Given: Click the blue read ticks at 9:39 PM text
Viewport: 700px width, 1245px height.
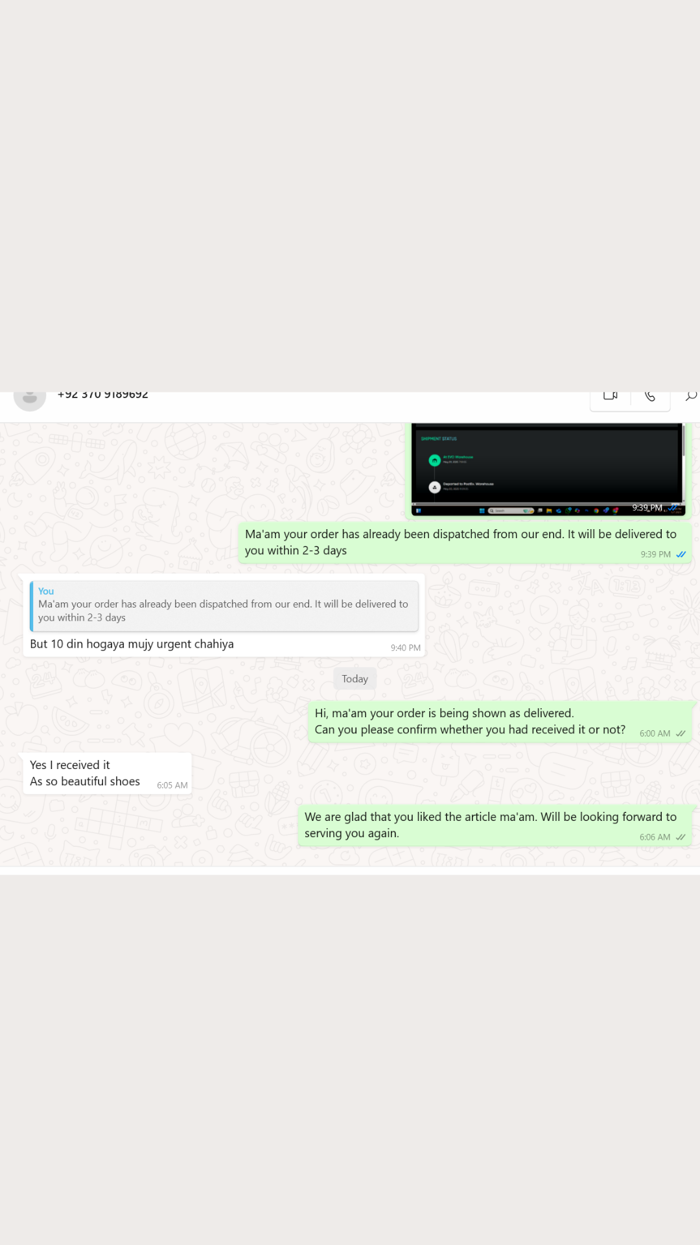Looking at the screenshot, I should (x=681, y=554).
